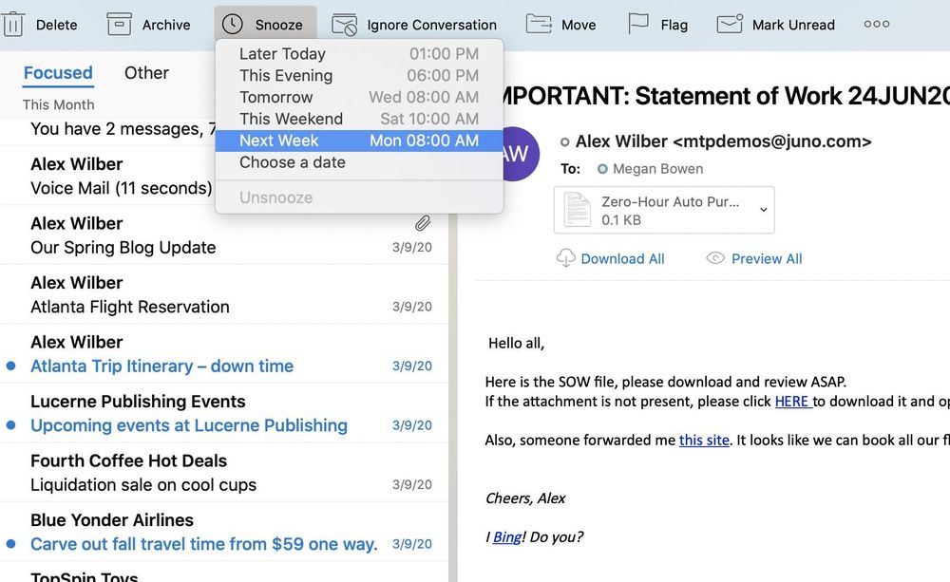950x582 pixels.
Task: Click the Ignore Conversation icon
Action: 345,25
